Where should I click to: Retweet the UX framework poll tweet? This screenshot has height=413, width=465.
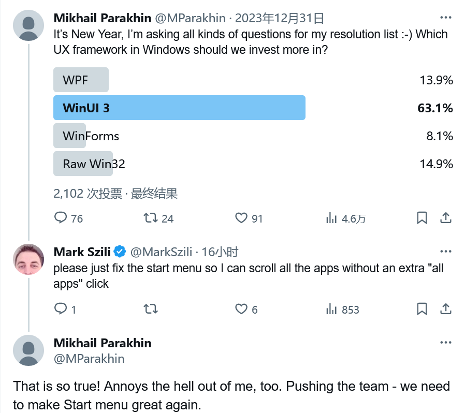coord(158,218)
